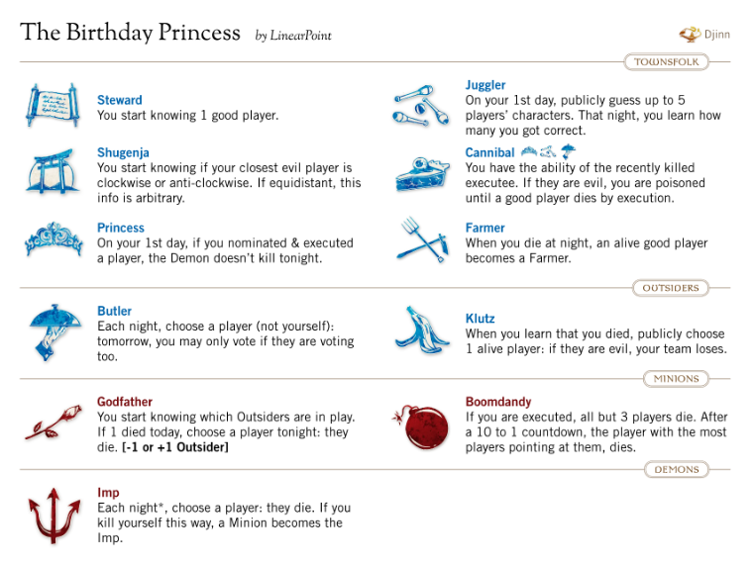This screenshot has height=566, width=753.
Task: Select the Princess tiara icon
Action: (x=54, y=238)
